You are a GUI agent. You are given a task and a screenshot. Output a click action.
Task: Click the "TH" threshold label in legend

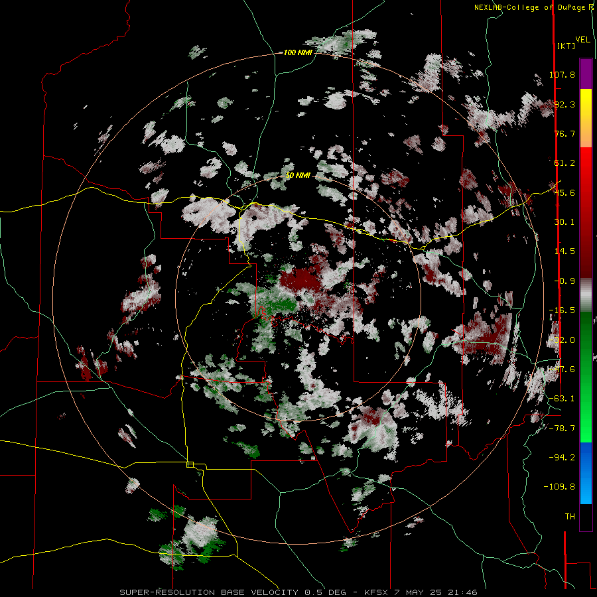pos(570,517)
